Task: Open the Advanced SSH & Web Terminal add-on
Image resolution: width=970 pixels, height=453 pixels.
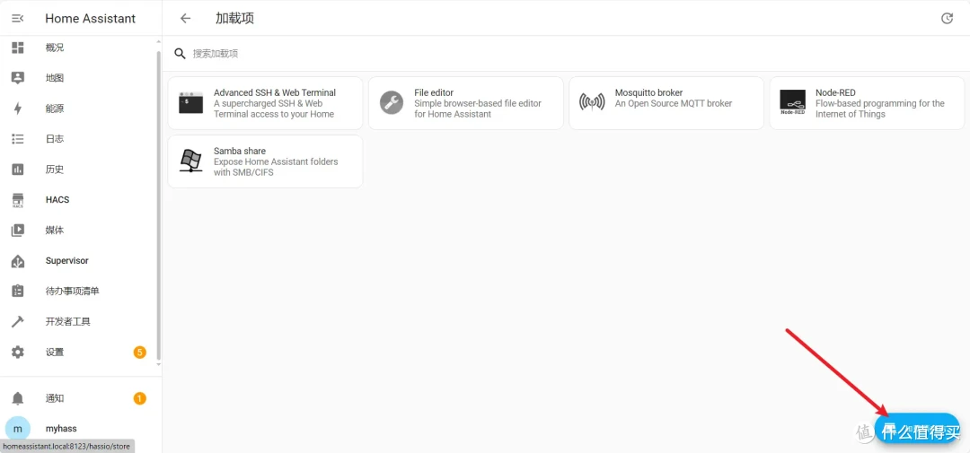Action: pos(265,103)
